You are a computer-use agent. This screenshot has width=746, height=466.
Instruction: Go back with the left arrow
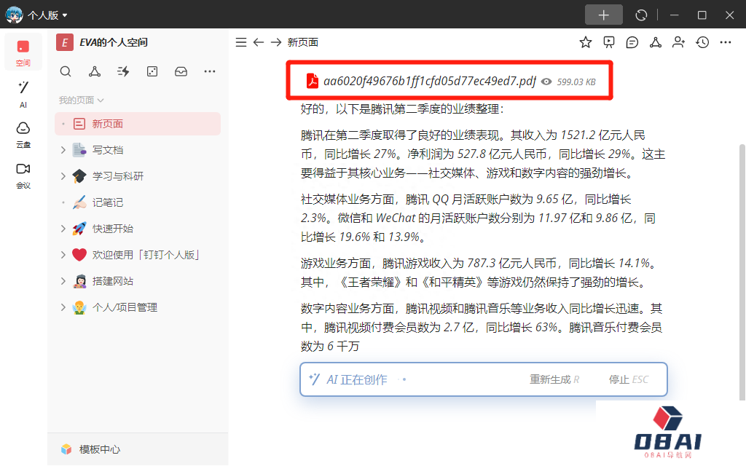259,42
